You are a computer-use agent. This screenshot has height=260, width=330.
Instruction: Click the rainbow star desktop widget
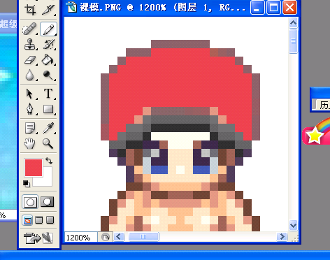tap(317, 131)
